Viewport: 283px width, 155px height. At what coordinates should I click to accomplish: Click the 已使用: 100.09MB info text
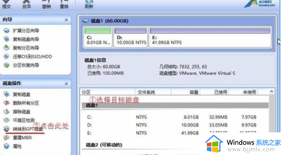click(x=106, y=73)
